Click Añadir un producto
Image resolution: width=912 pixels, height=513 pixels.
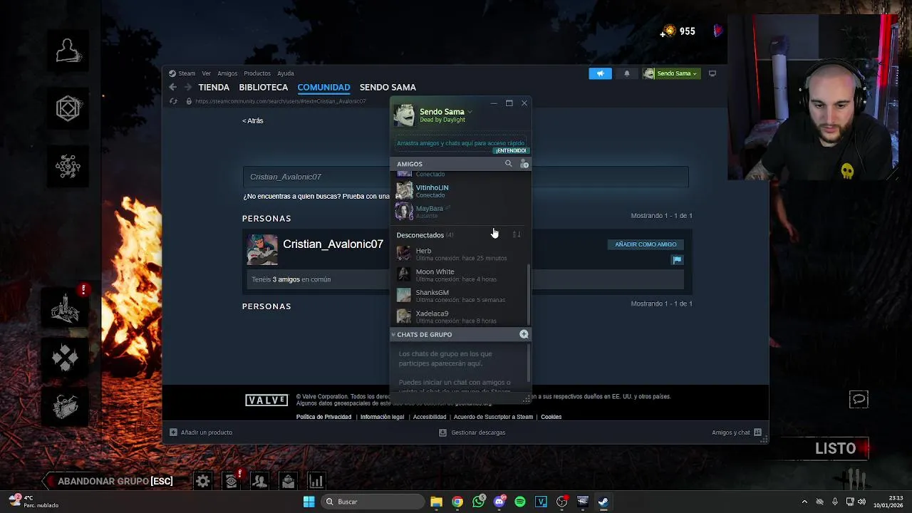pos(201,432)
